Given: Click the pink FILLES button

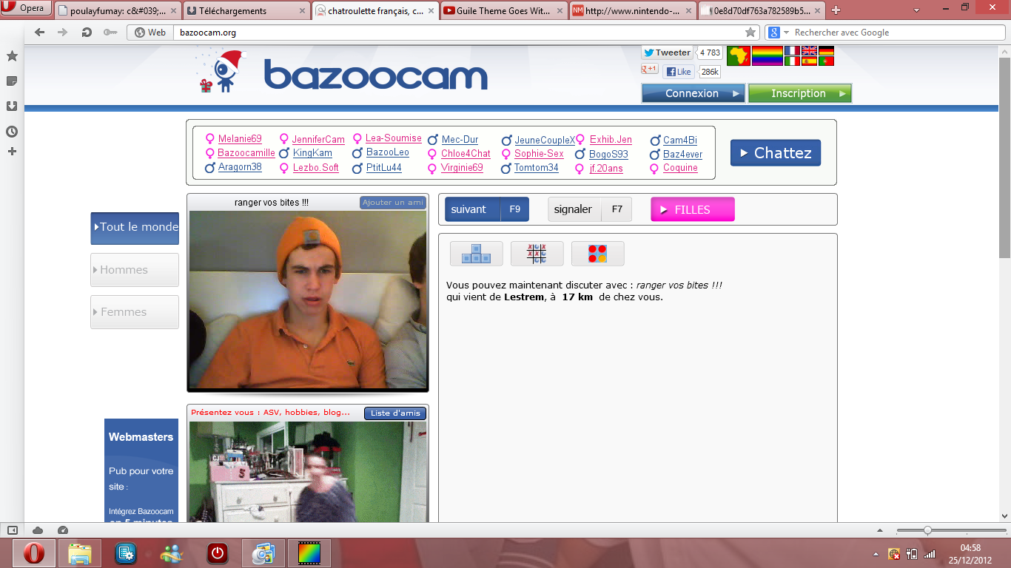Looking at the screenshot, I should [x=693, y=209].
